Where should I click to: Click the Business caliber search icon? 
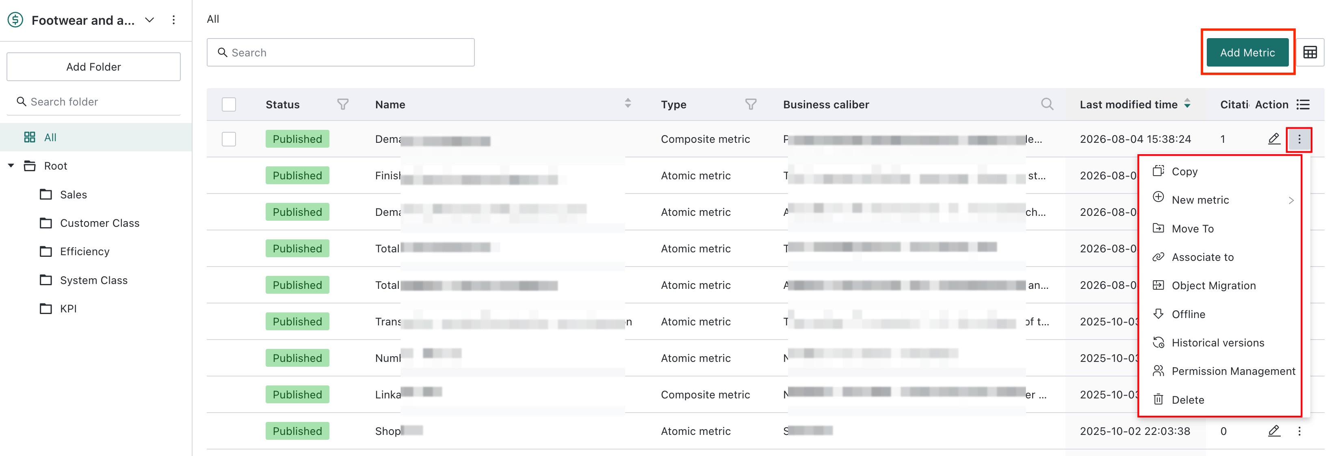point(1047,104)
